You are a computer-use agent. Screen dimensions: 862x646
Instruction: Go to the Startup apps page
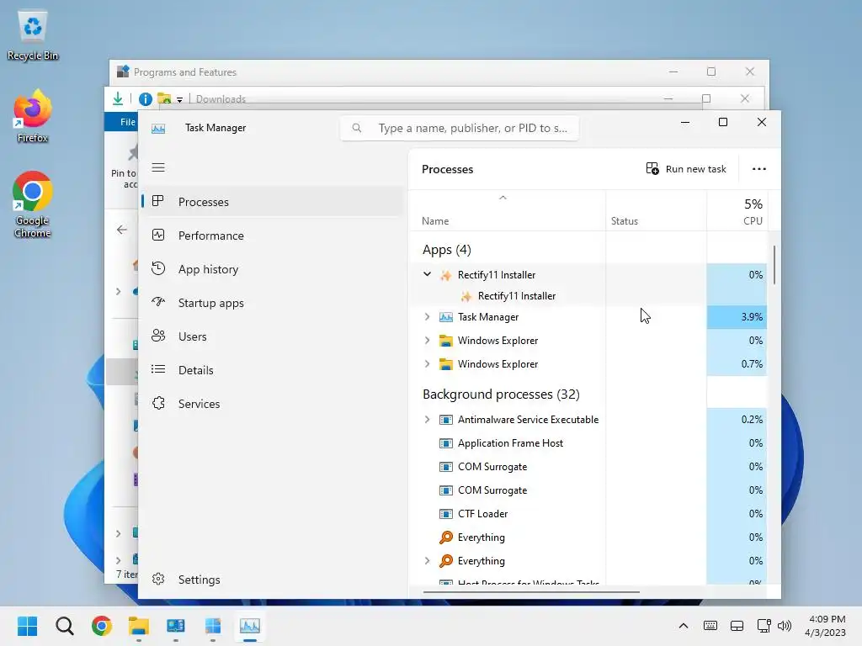click(x=273, y=303)
